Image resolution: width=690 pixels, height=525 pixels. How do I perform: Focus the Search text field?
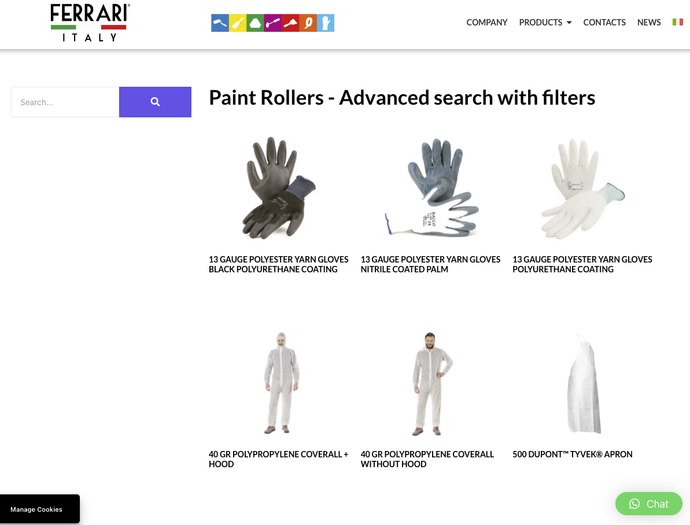pos(65,102)
